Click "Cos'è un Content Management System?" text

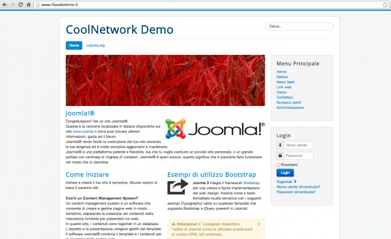point(102,198)
